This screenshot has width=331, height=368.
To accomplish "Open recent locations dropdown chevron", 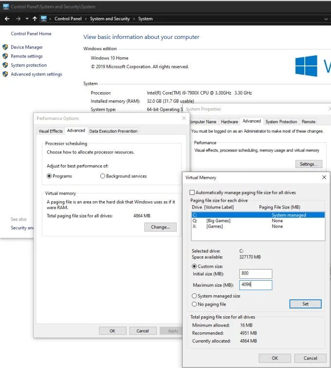I will [x=27, y=19].
